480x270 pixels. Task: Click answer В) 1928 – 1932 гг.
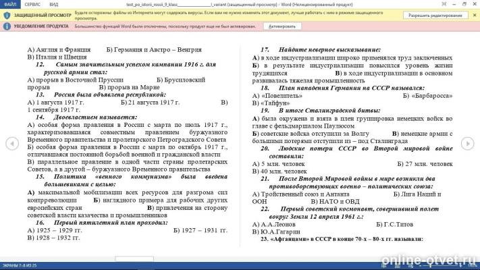pyautogui.click(x=53, y=238)
